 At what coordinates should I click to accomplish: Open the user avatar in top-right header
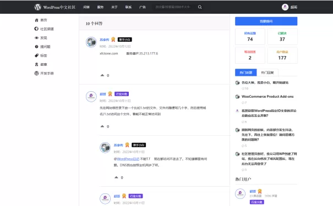point(285,7)
